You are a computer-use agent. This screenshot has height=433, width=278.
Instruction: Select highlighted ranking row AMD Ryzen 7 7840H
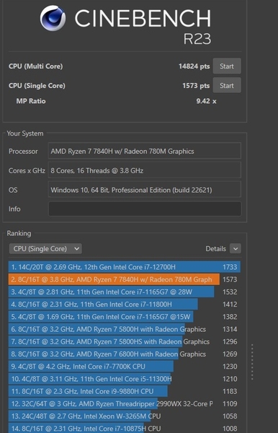coord(125,279)
